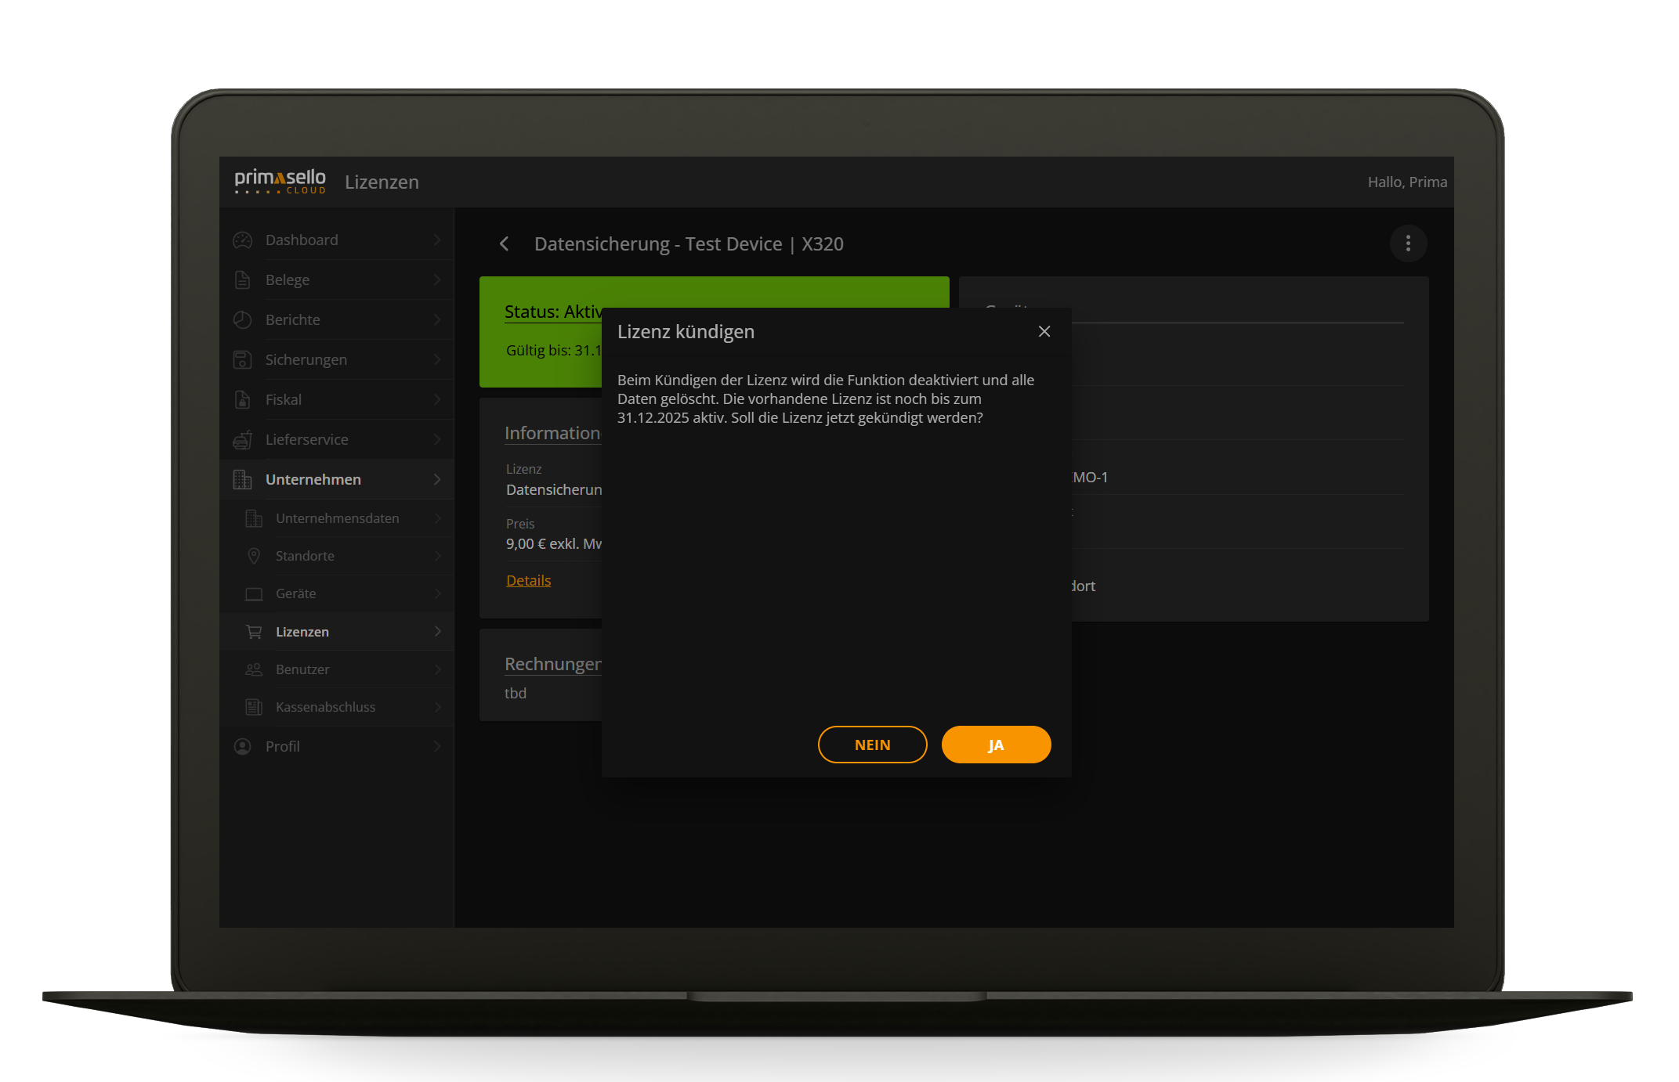
Task: Switch to the Standorte sidebar entry
Action: click(305, 555)
